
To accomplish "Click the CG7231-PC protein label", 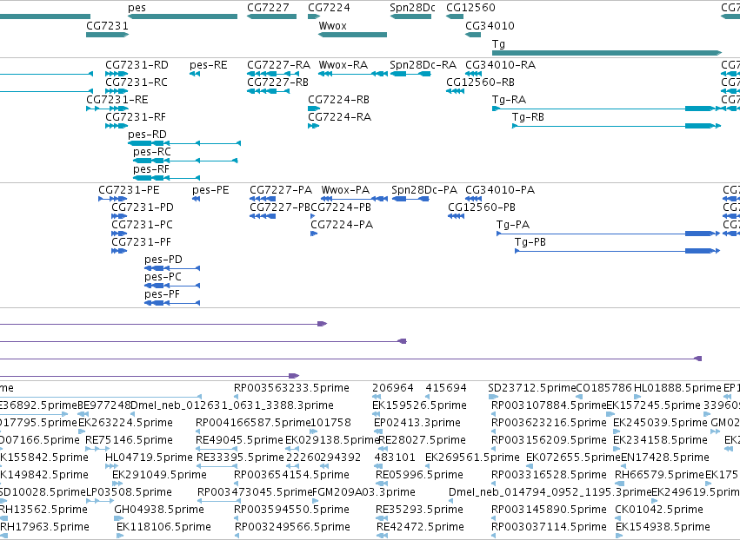I will [142, 225].
